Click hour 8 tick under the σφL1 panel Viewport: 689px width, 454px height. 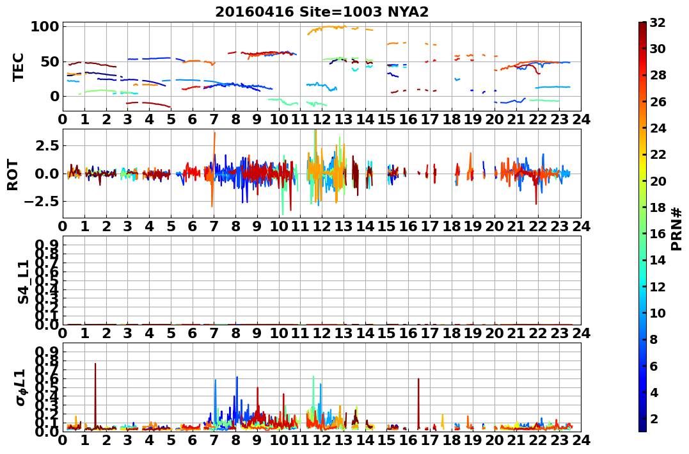click(x=235, y=440)
